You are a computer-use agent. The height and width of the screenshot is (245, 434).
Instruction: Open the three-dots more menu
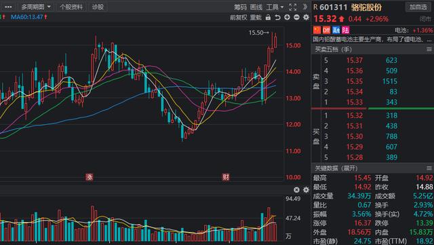coord(9,7)
